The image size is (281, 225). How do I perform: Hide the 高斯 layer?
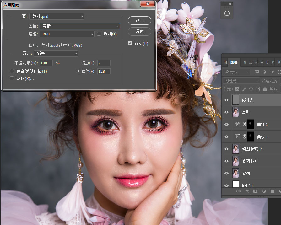[x=226, y=112]
